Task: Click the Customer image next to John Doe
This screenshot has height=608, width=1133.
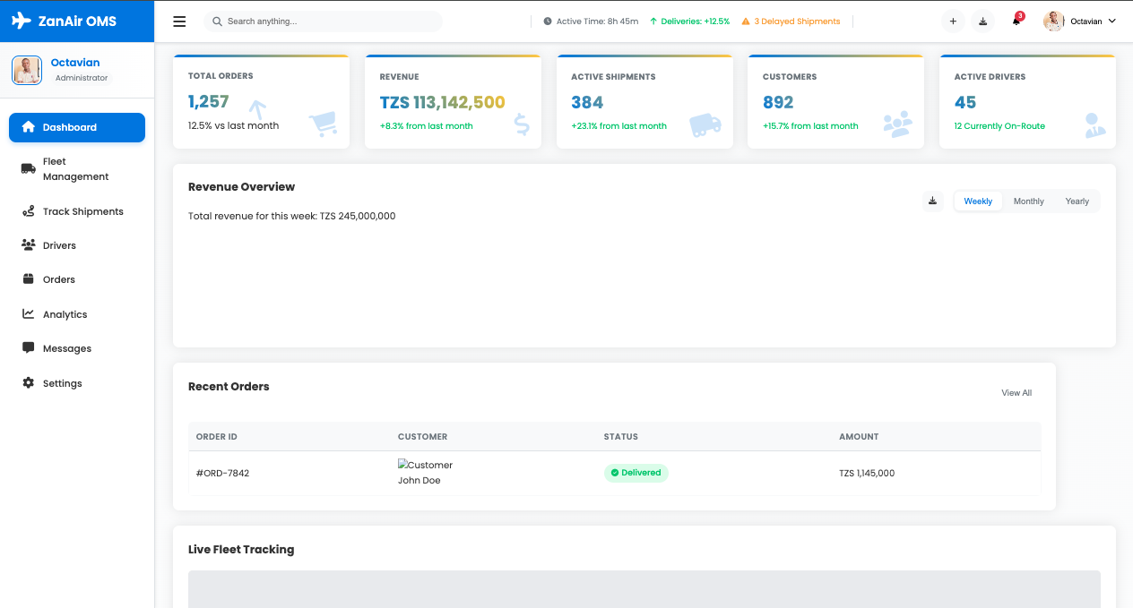Action: pos(425,465)
